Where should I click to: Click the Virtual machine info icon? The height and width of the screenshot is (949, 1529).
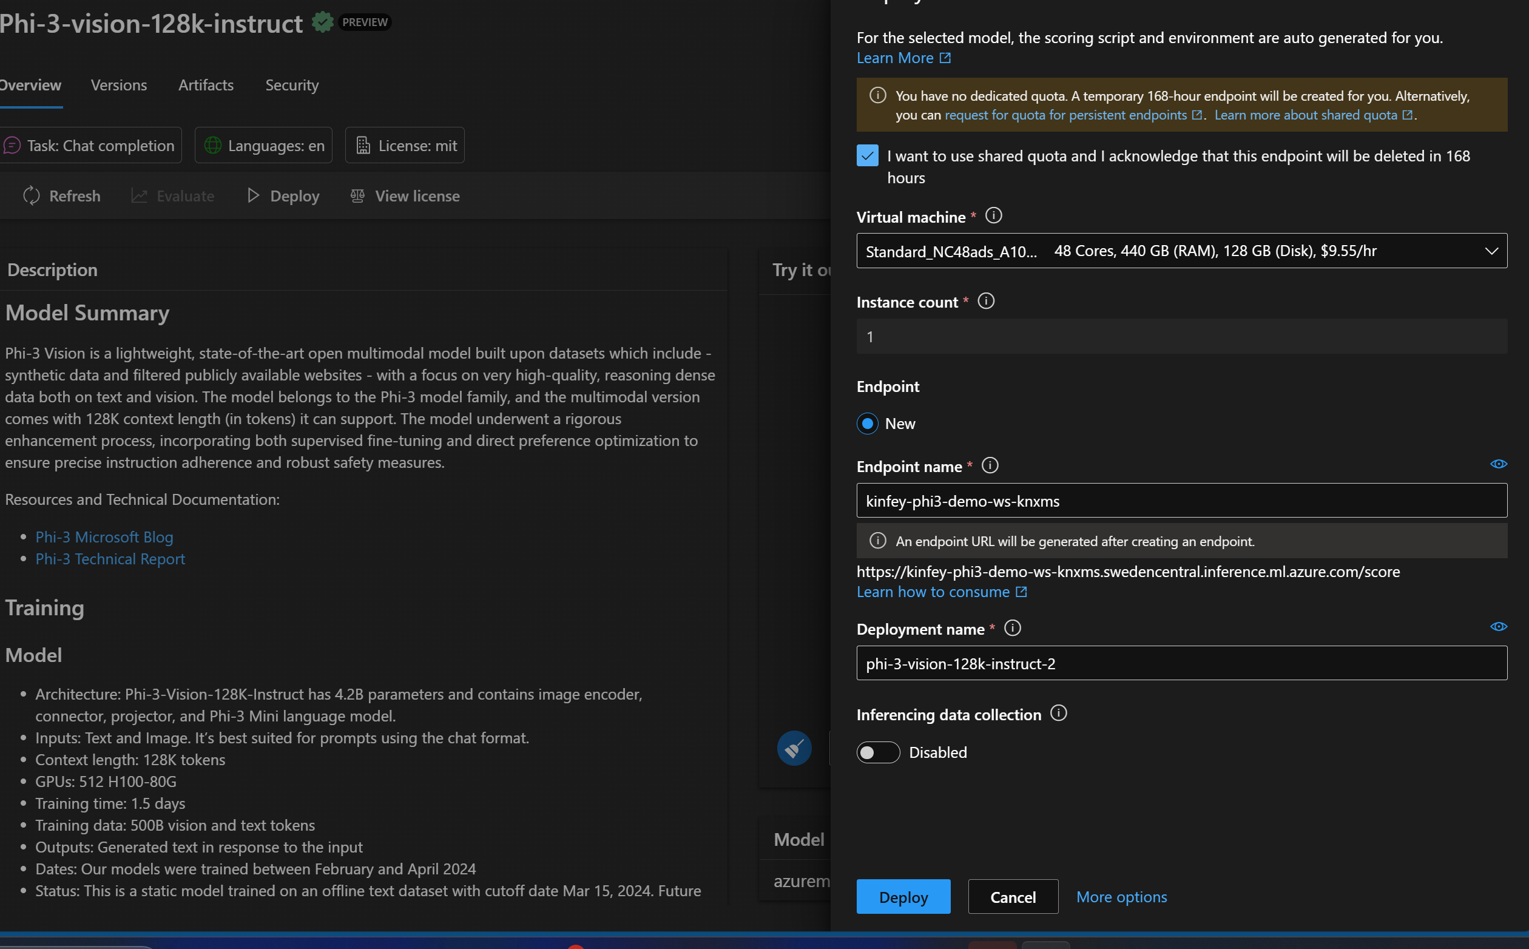click(993, 216)
